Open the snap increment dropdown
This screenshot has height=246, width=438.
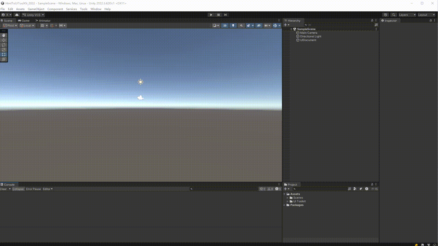tap(62, 25)
